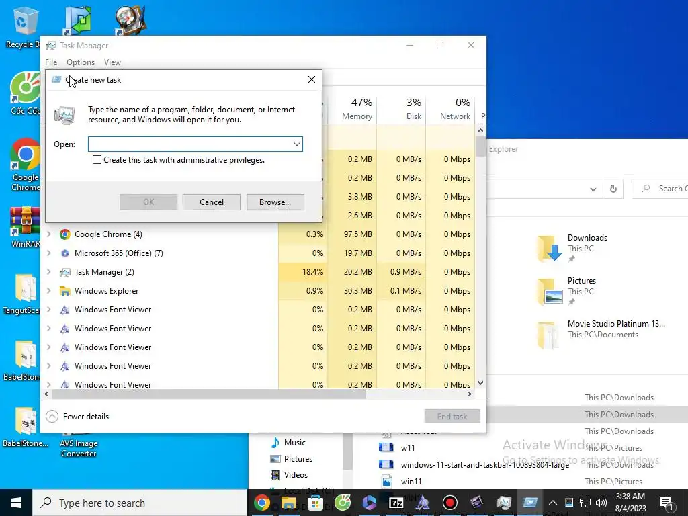Open the Cốc Cốc browser desktop shortcut
The image size is (688, 516).
point(25,92)
